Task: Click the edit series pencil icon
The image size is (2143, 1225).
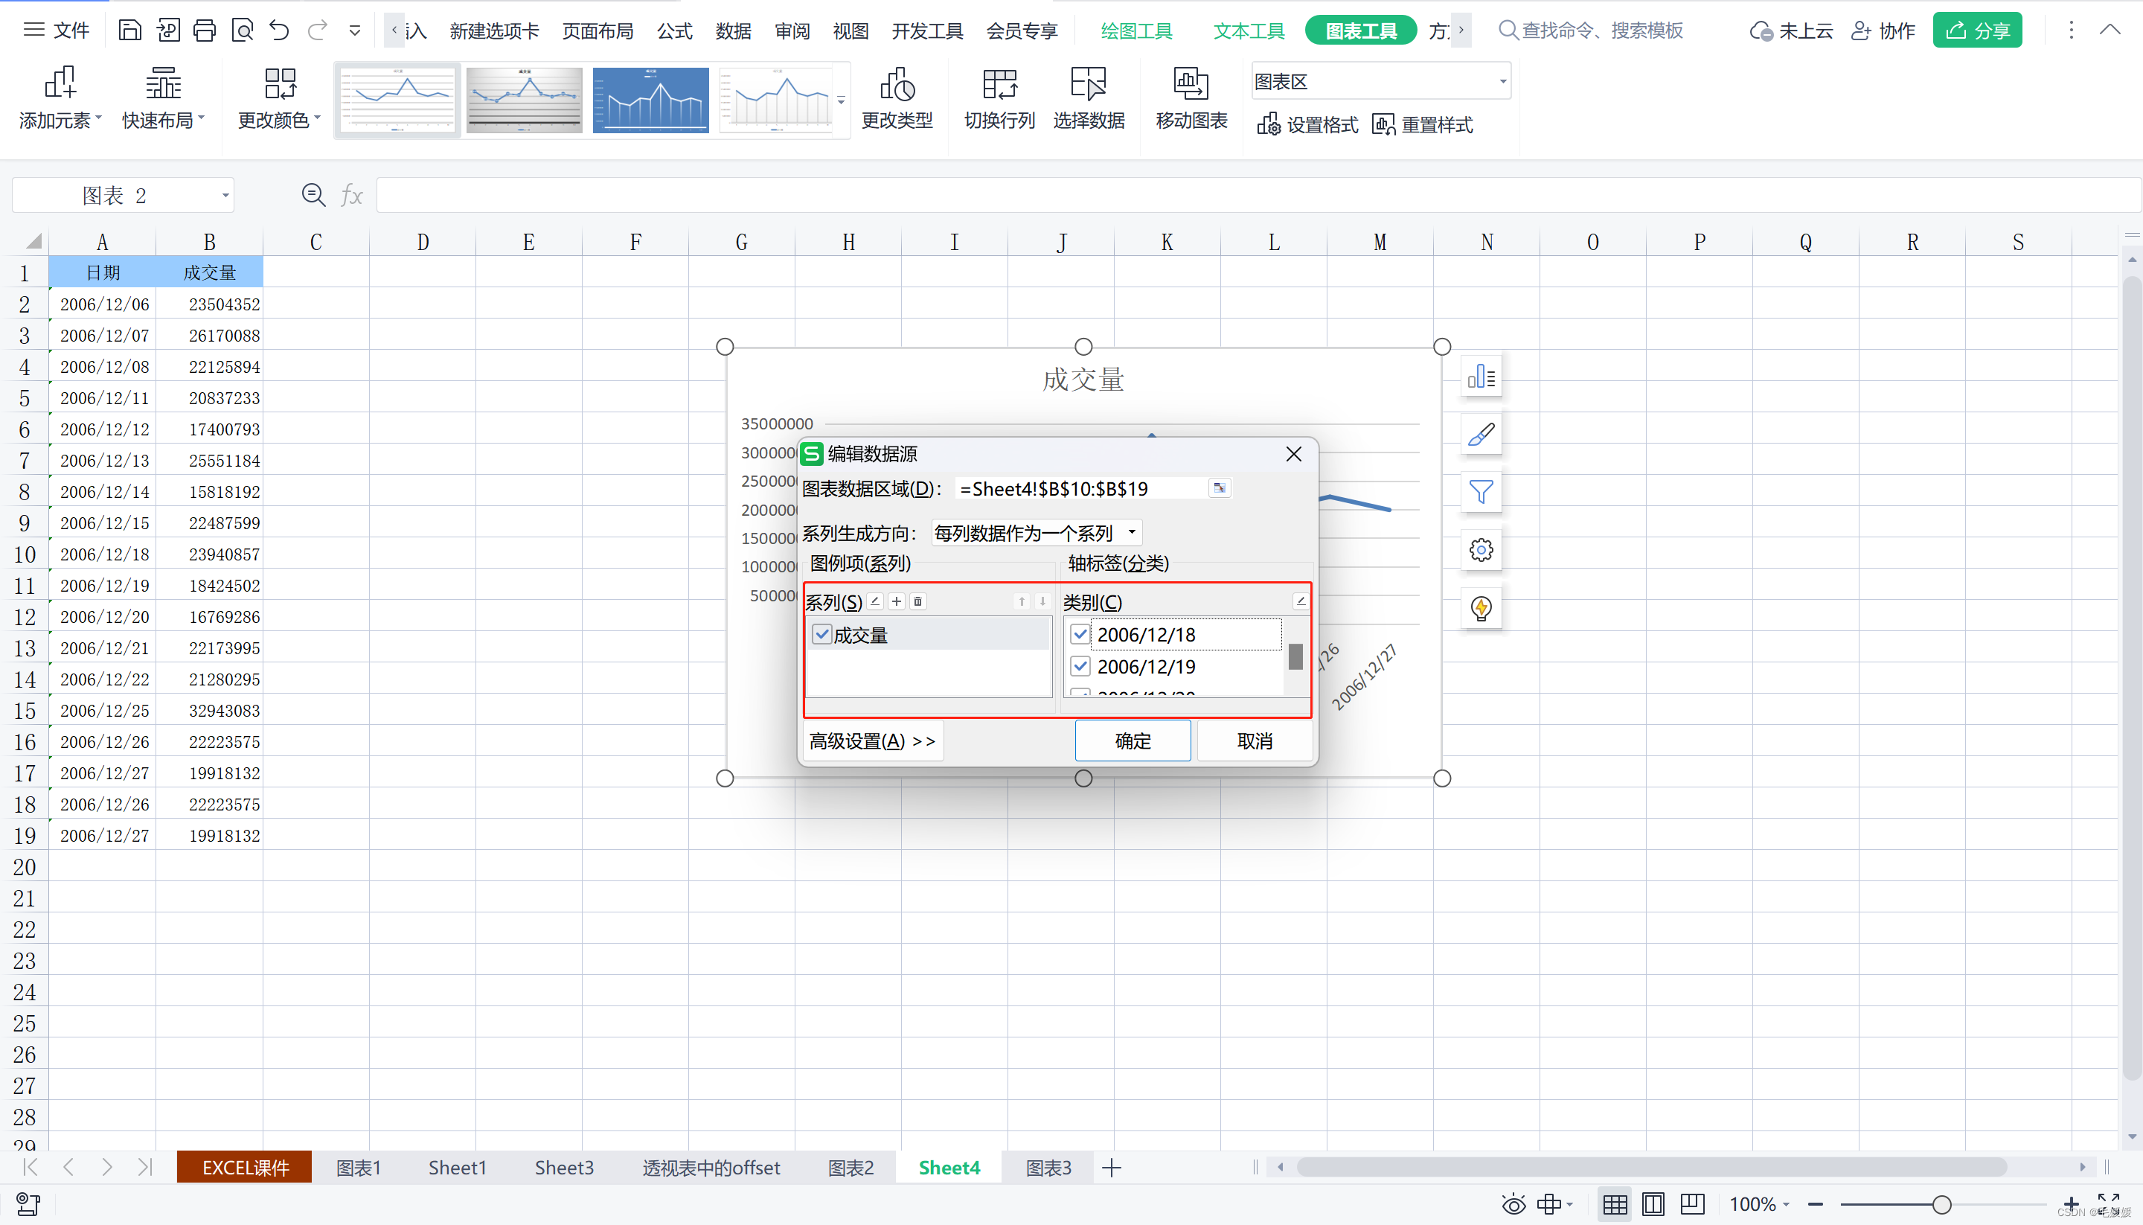Action: point(876,601)
